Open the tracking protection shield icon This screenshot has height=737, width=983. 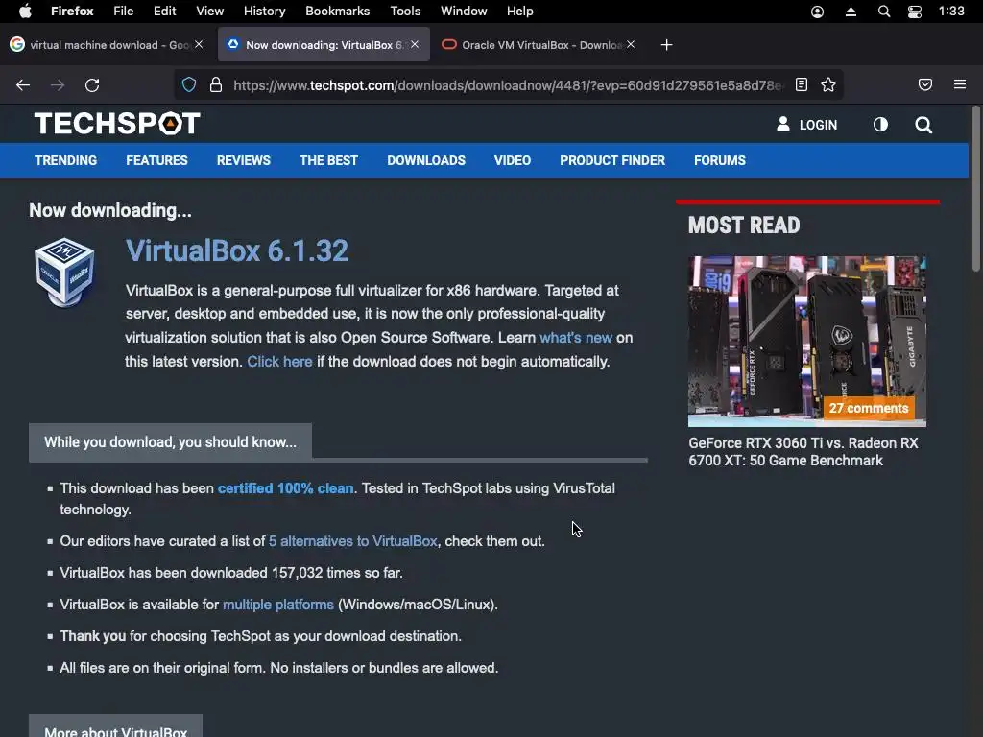pyautogui.click(x=189, y=84)
